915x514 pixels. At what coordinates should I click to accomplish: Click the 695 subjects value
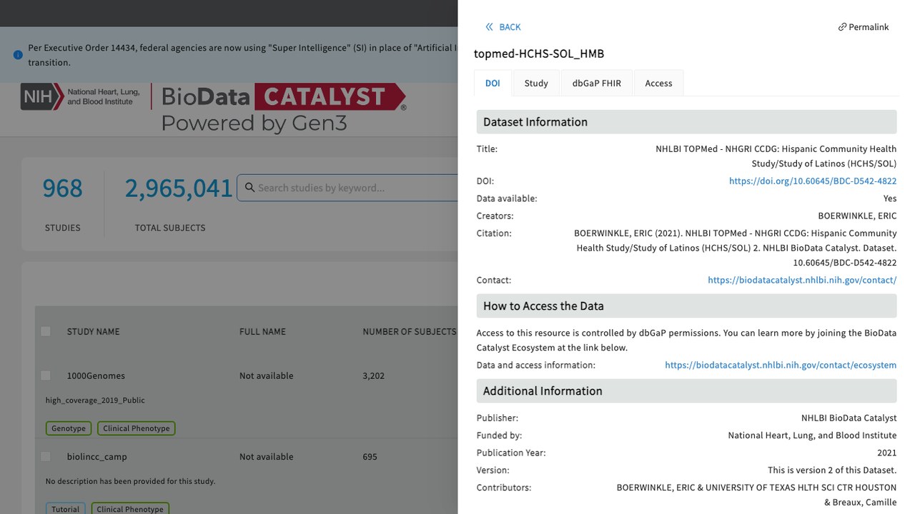[370, 457]
